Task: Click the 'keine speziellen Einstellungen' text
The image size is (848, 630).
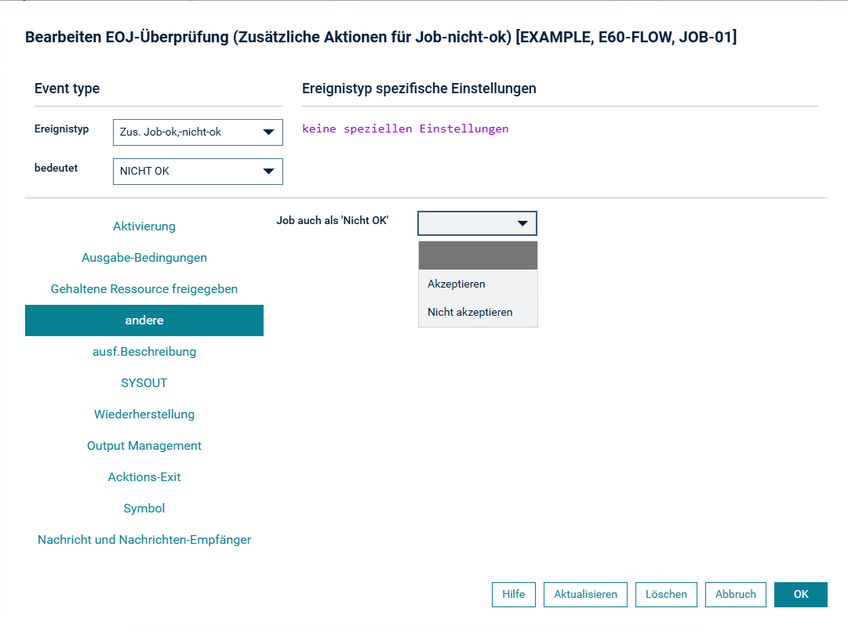Action: [406, 129]
